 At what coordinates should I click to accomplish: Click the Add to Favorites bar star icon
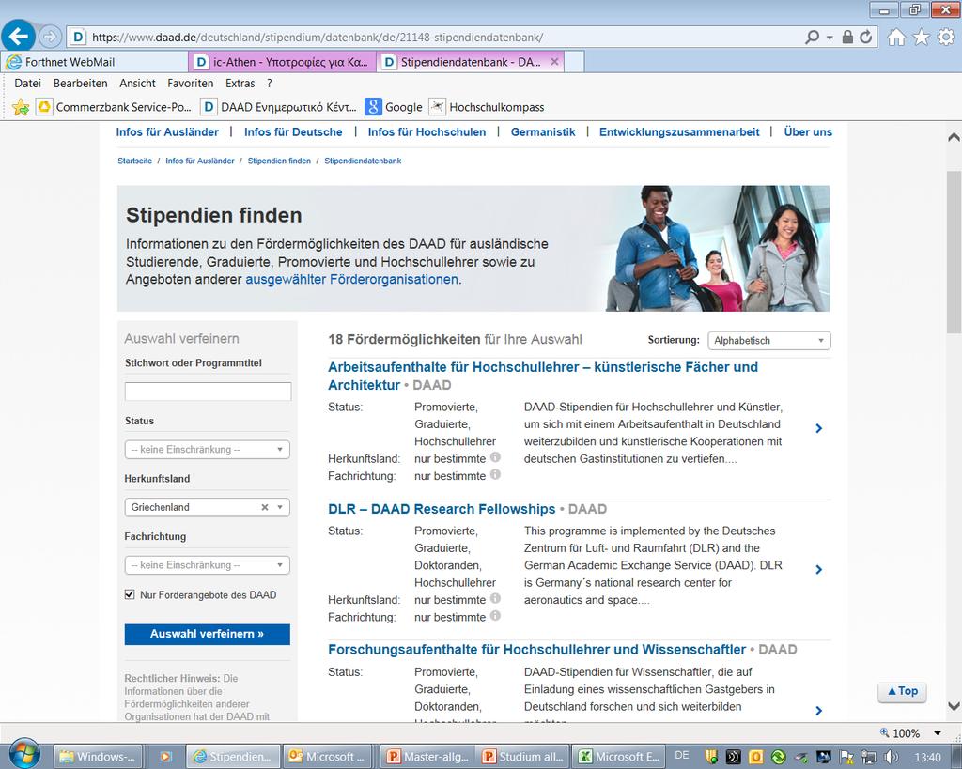21,107
